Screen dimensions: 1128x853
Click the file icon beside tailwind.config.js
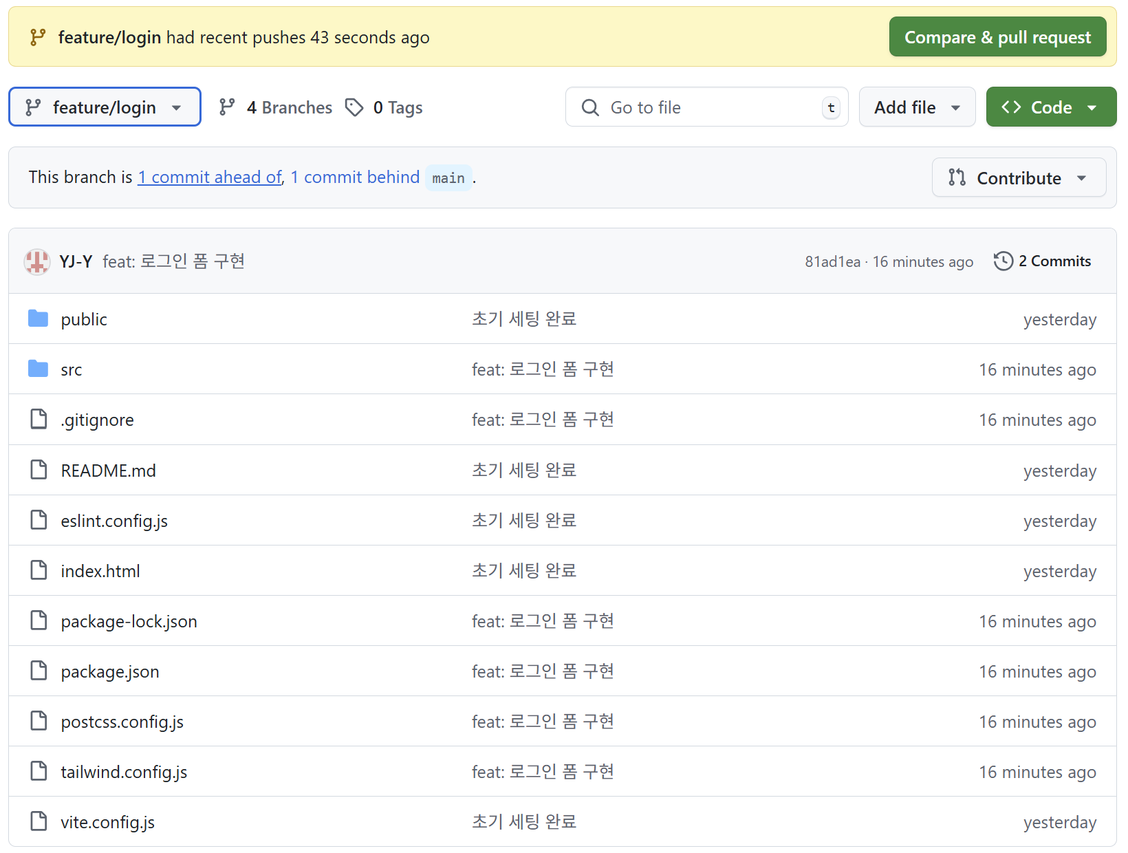39,771
